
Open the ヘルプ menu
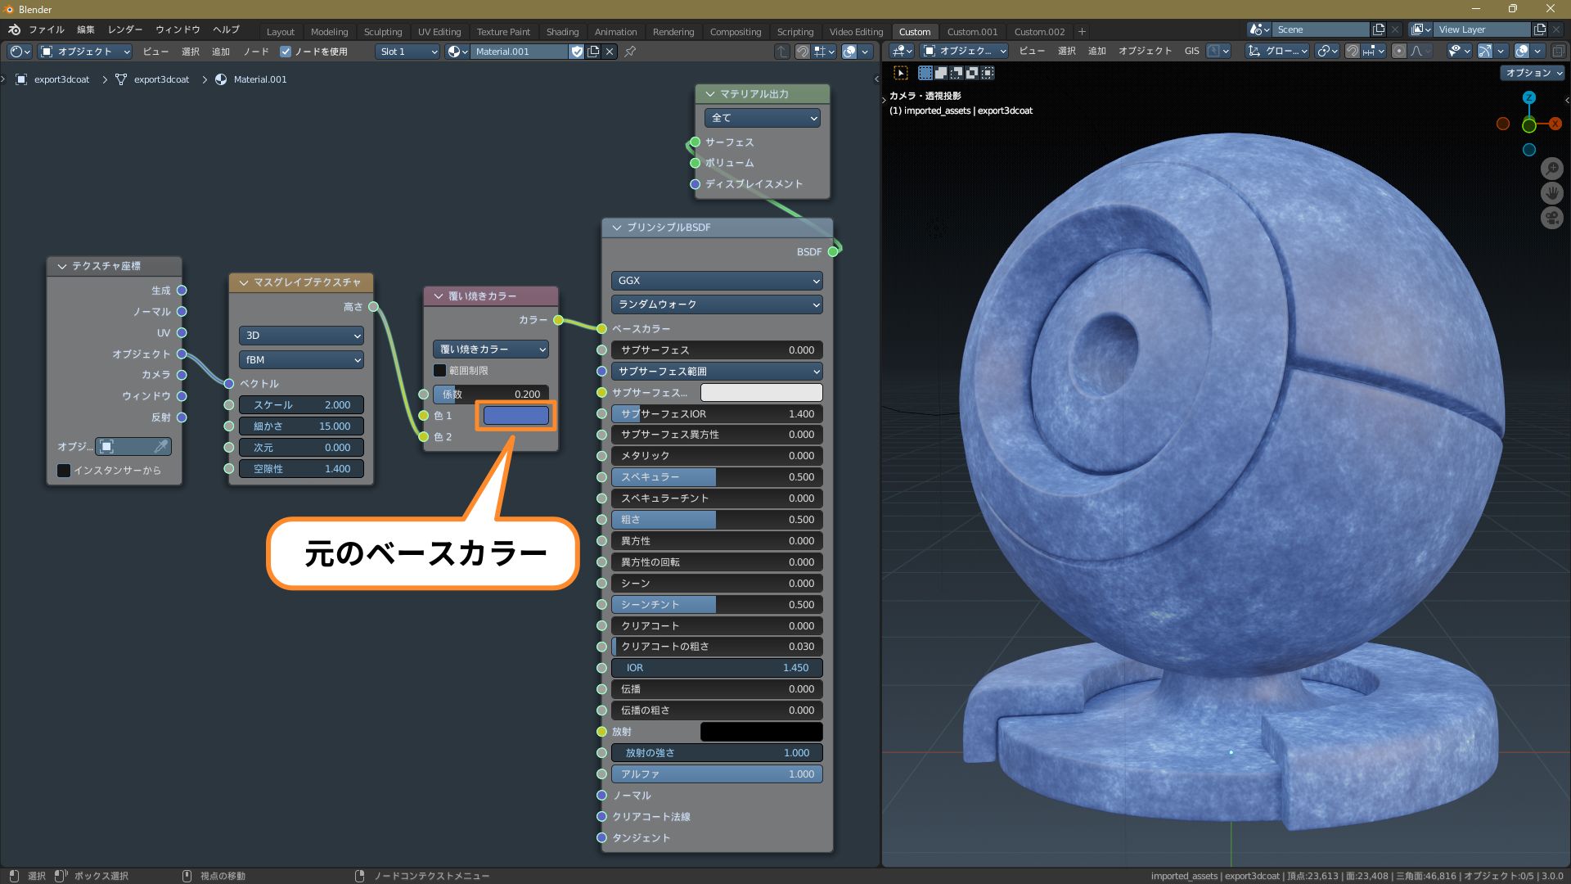pos(226,29)
